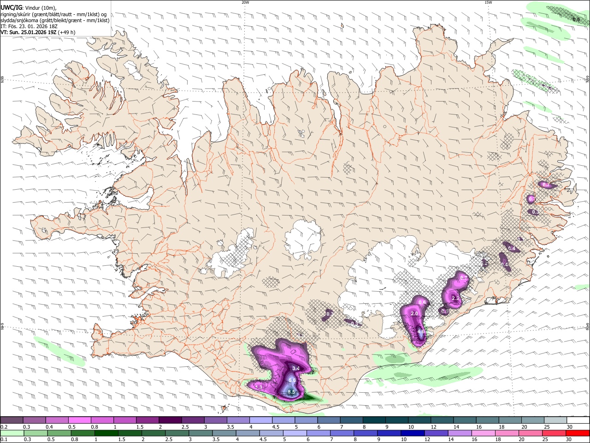Pick the 8 blue swatch in lower legend row
Viewport: 590px width, 443px height.
(x=365, y=433)
